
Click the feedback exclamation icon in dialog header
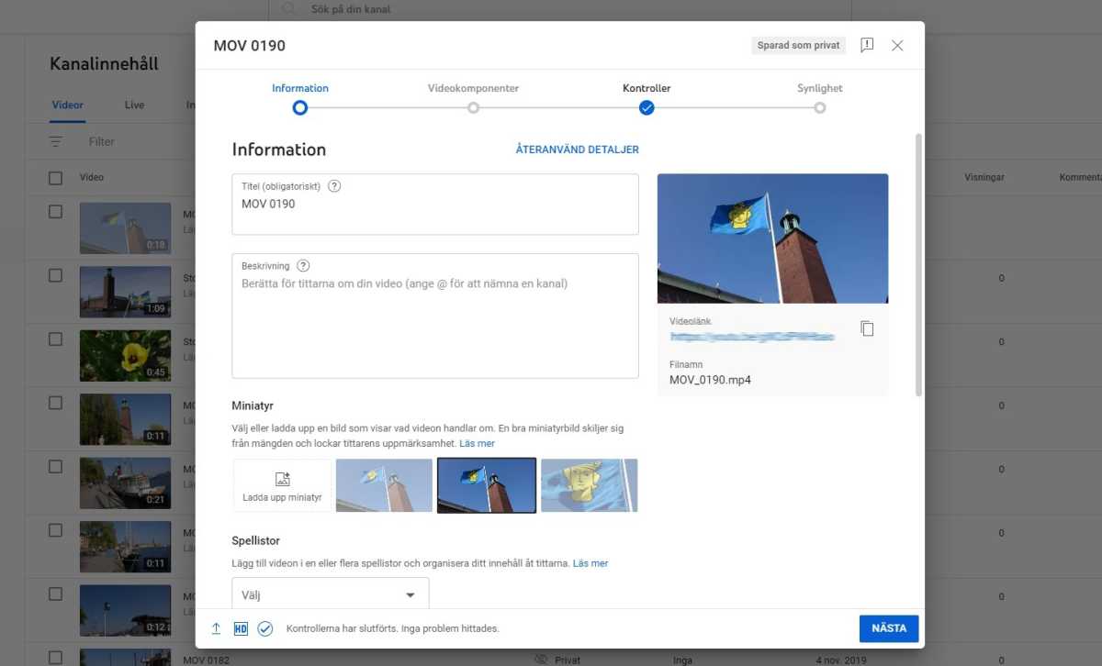(x=867, y=45)
